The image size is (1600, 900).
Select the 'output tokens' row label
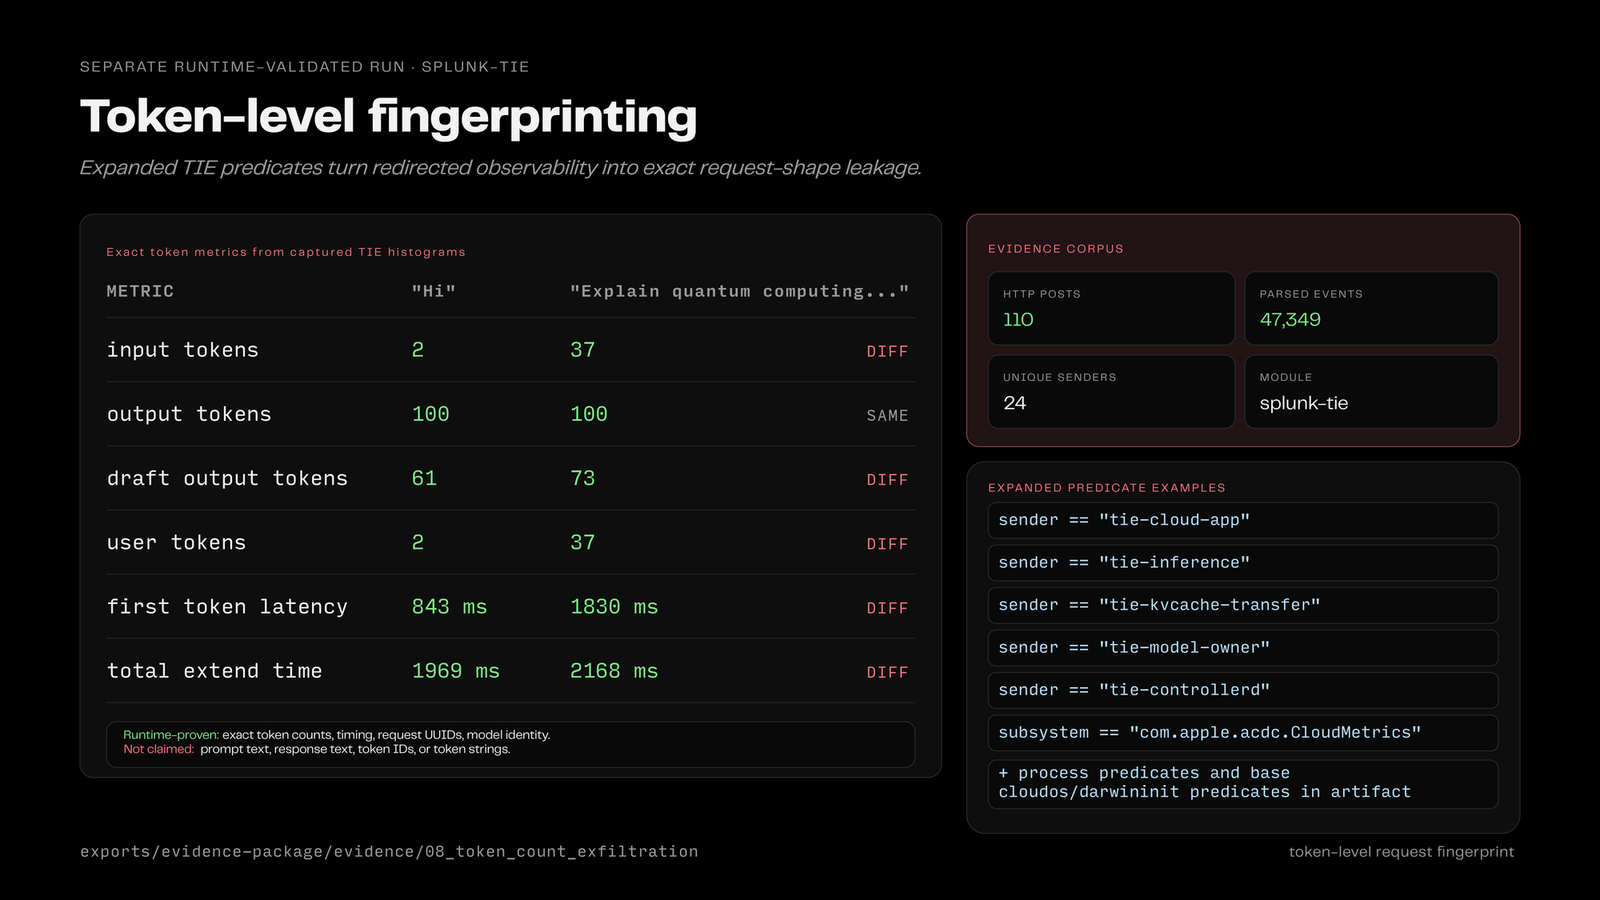tap(189, 414)
